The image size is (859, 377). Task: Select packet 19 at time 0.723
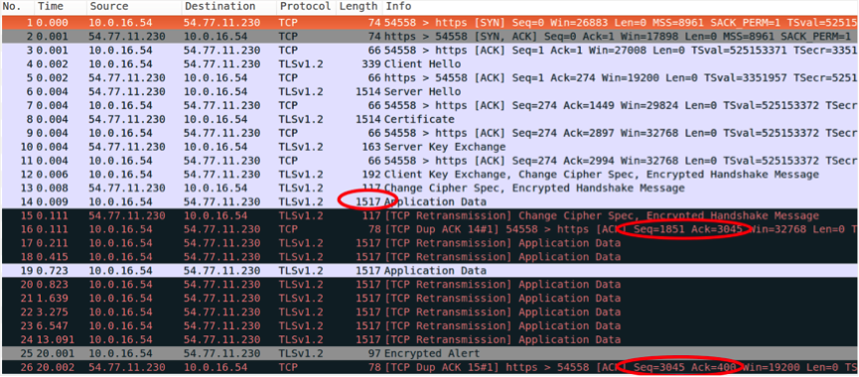pyautogui.click(x=429, y=270)
